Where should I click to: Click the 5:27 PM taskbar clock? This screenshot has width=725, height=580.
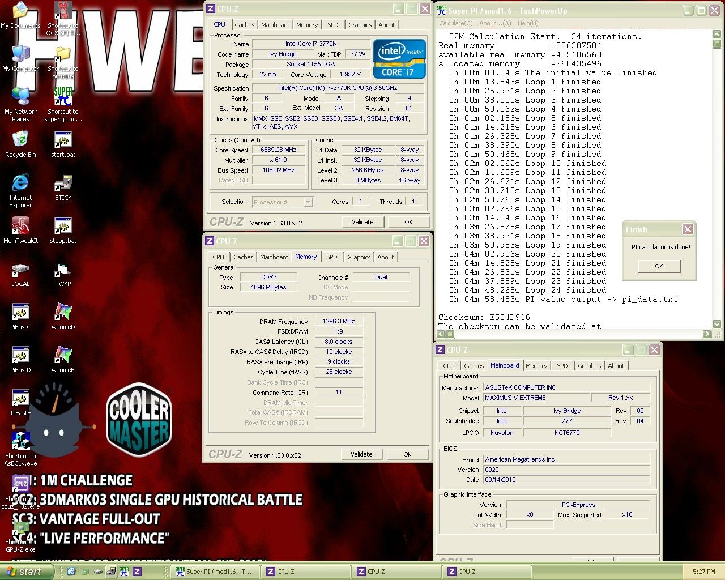(703, 572)
